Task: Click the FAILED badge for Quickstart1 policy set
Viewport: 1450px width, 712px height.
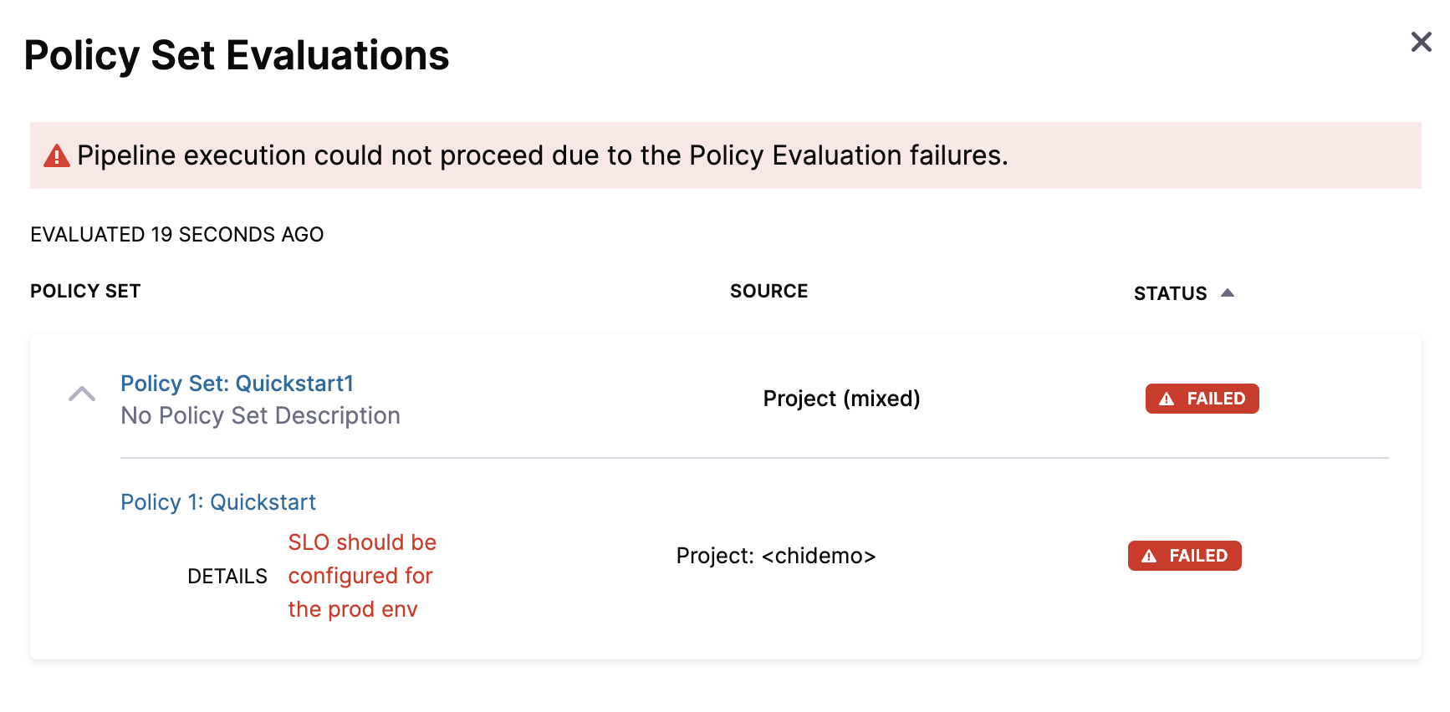Action: pos(1202,399)
